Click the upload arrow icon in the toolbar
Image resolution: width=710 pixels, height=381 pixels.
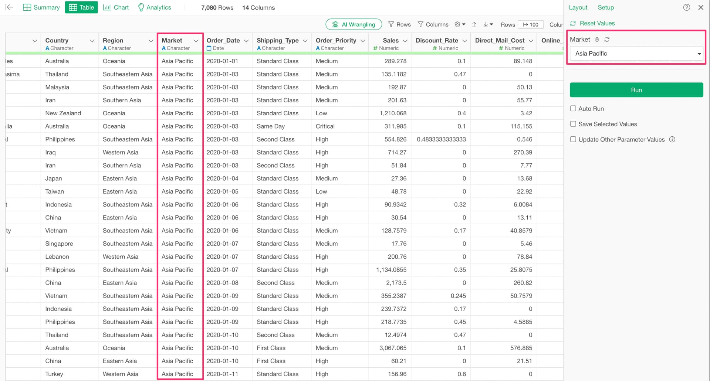pyautogui.click(x=474, y=24)
